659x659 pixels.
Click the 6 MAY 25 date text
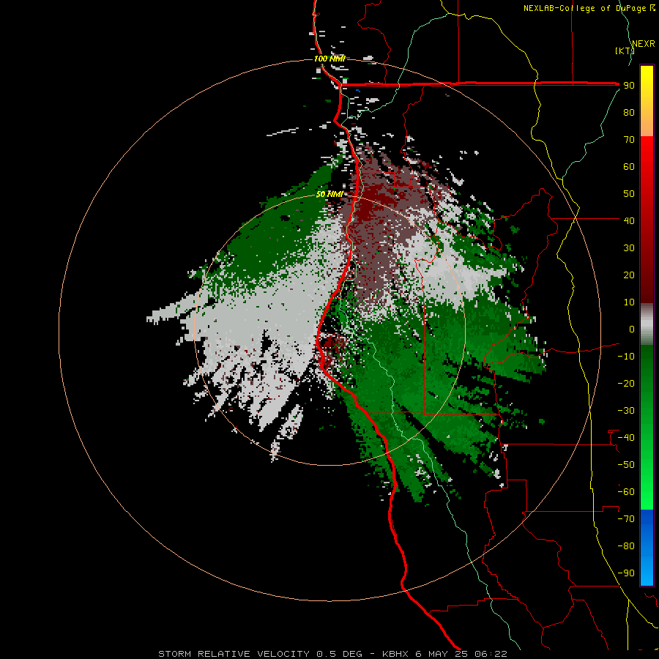[x=442, y=654]
